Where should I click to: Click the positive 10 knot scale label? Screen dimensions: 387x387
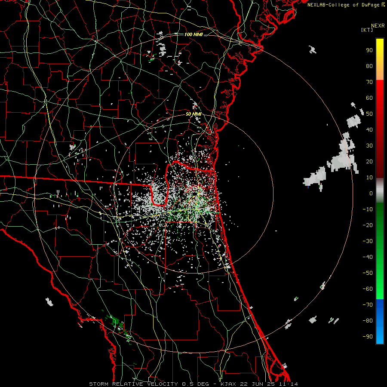pyautogui.click(x=369, y=178)
